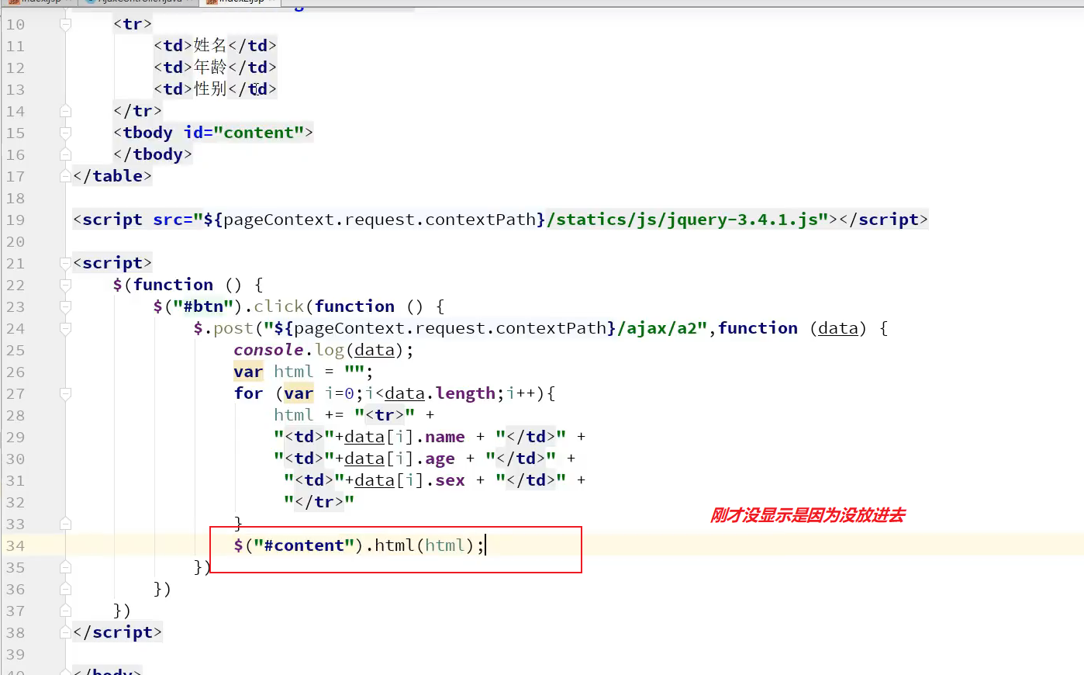
Task: Click line number 25 in the gutter
Action: point(16,350)
